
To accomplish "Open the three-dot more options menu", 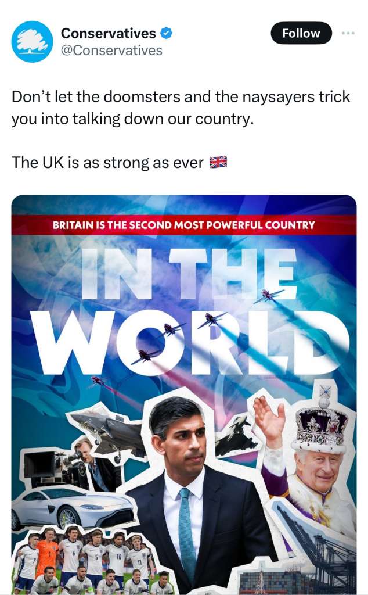I will [x=348, y=33].
